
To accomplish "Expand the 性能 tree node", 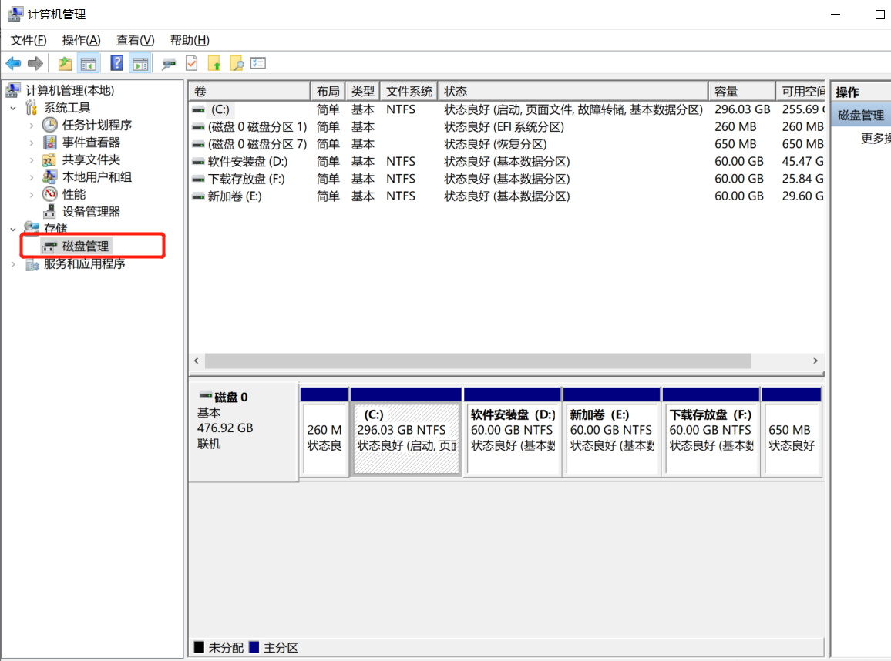I will [x=32, y=195].
